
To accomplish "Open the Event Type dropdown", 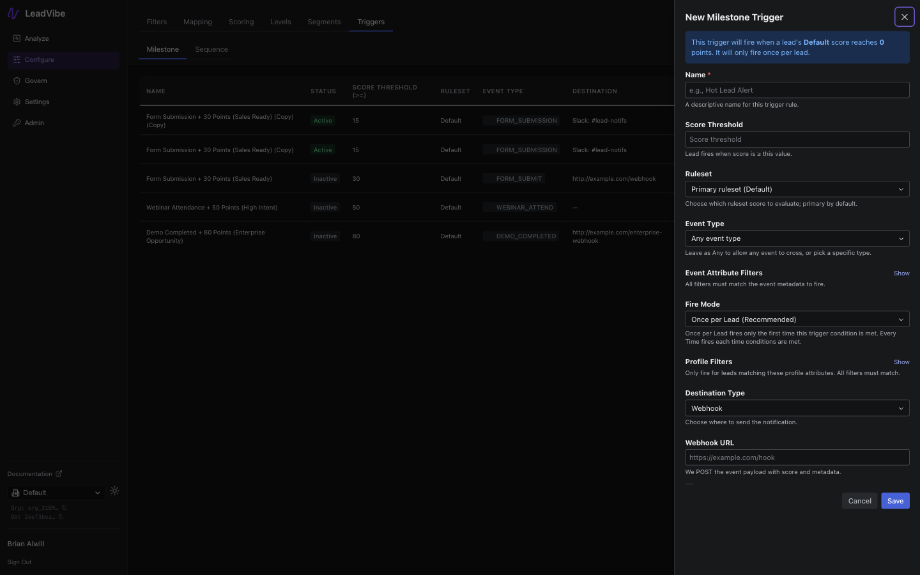I will (797, 238).
